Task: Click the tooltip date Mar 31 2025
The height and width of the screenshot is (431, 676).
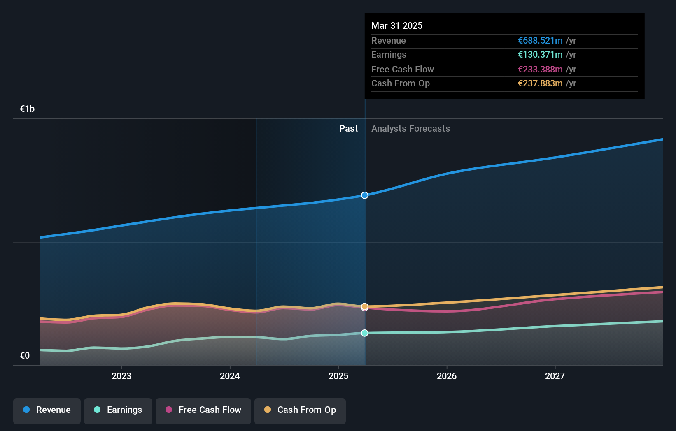Action: click(x=397, y=25)
